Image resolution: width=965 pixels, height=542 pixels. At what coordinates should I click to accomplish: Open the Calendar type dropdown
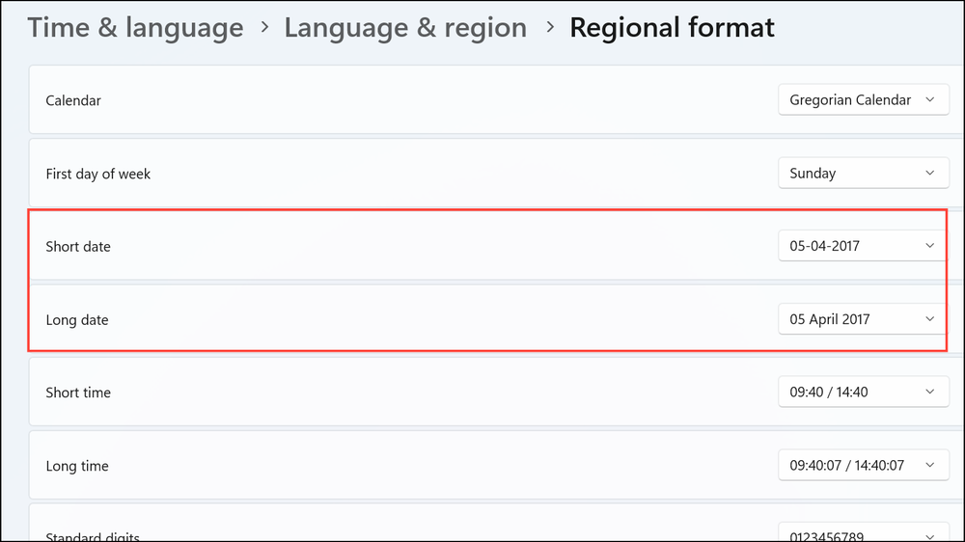click(x=863, y=100)
